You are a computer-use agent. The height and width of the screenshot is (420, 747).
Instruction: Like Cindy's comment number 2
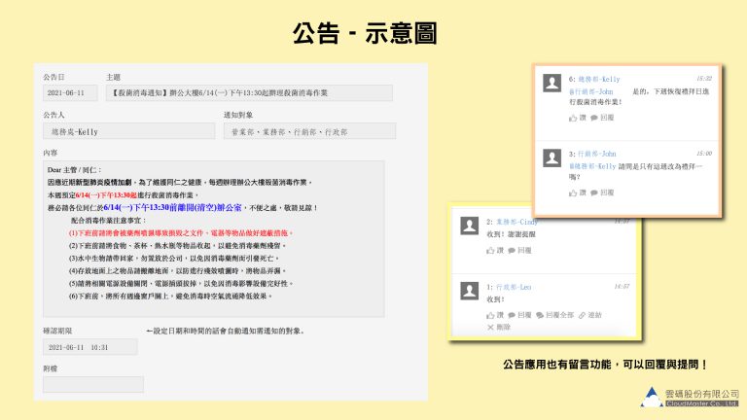494,251
